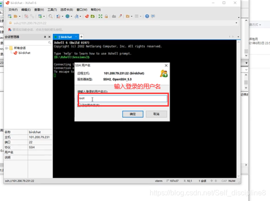Click the Disconnect toolbar icon

coord(26,16)
